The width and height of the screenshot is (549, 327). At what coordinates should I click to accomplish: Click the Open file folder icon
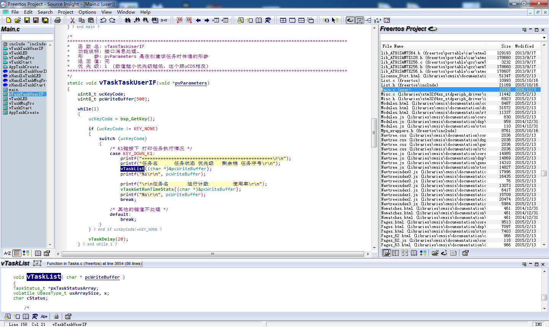click(x=18, y=20)
